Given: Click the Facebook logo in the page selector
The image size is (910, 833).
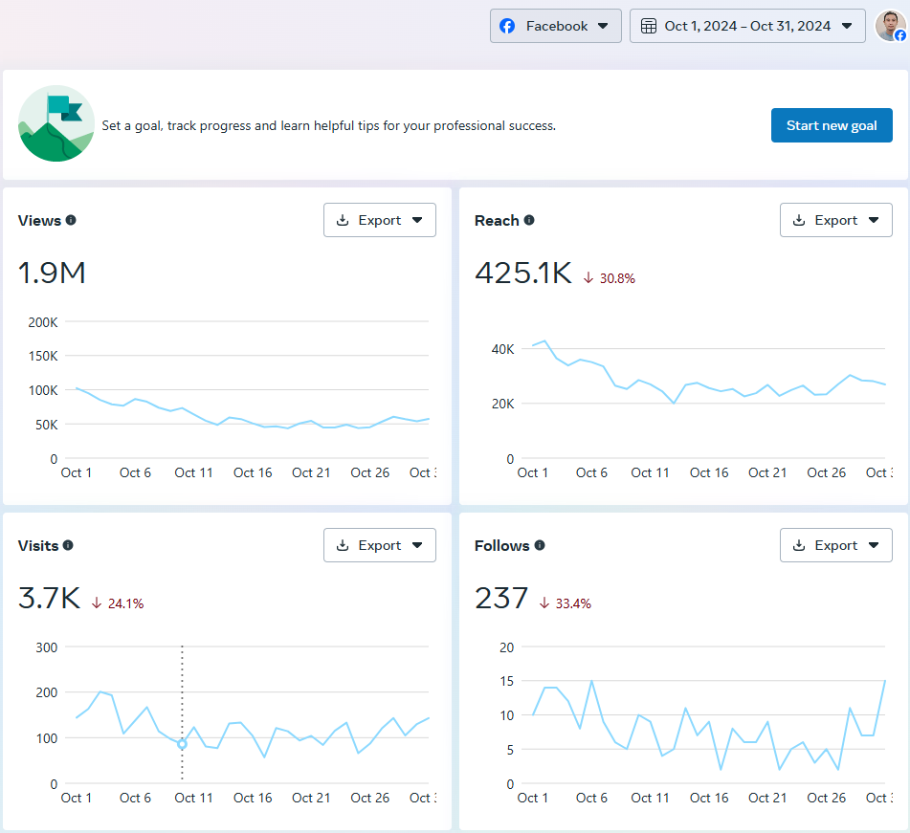Looking at the screenshot, I should tap(507, 26).
